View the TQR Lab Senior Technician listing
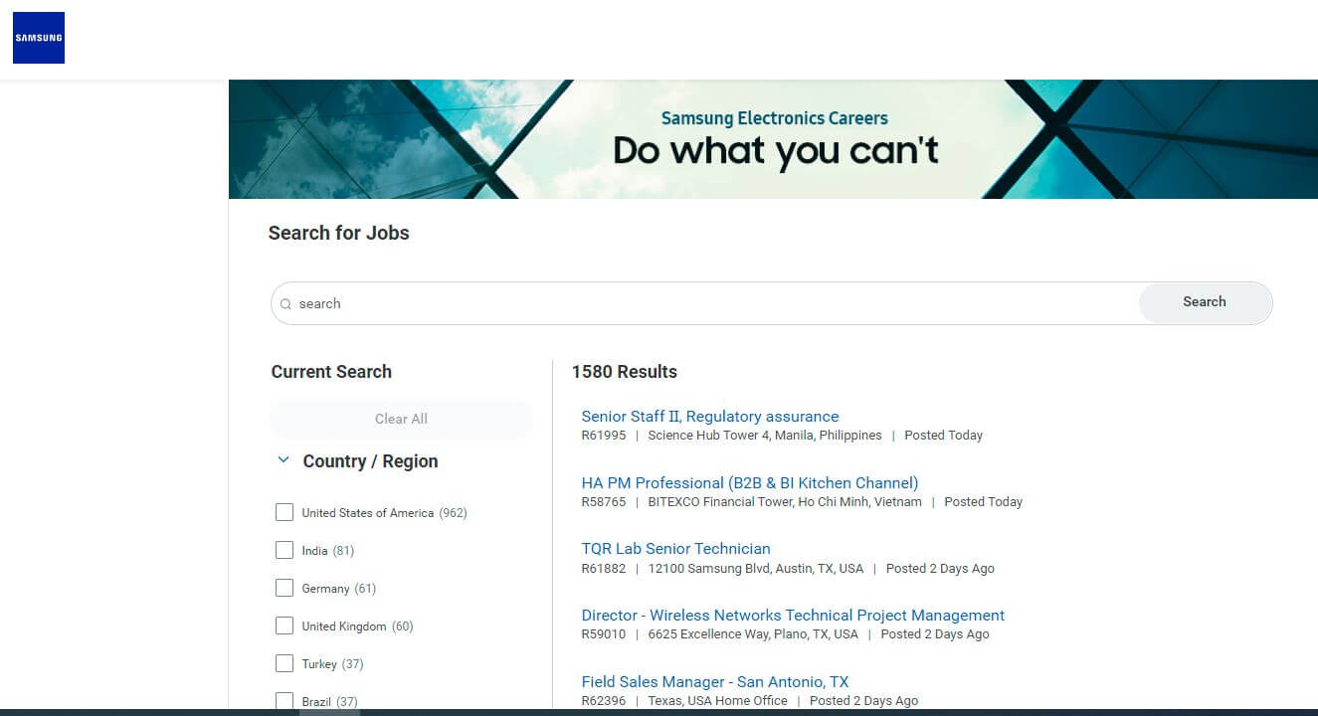The image size is (1318, 716). click(x=675, y=548)
